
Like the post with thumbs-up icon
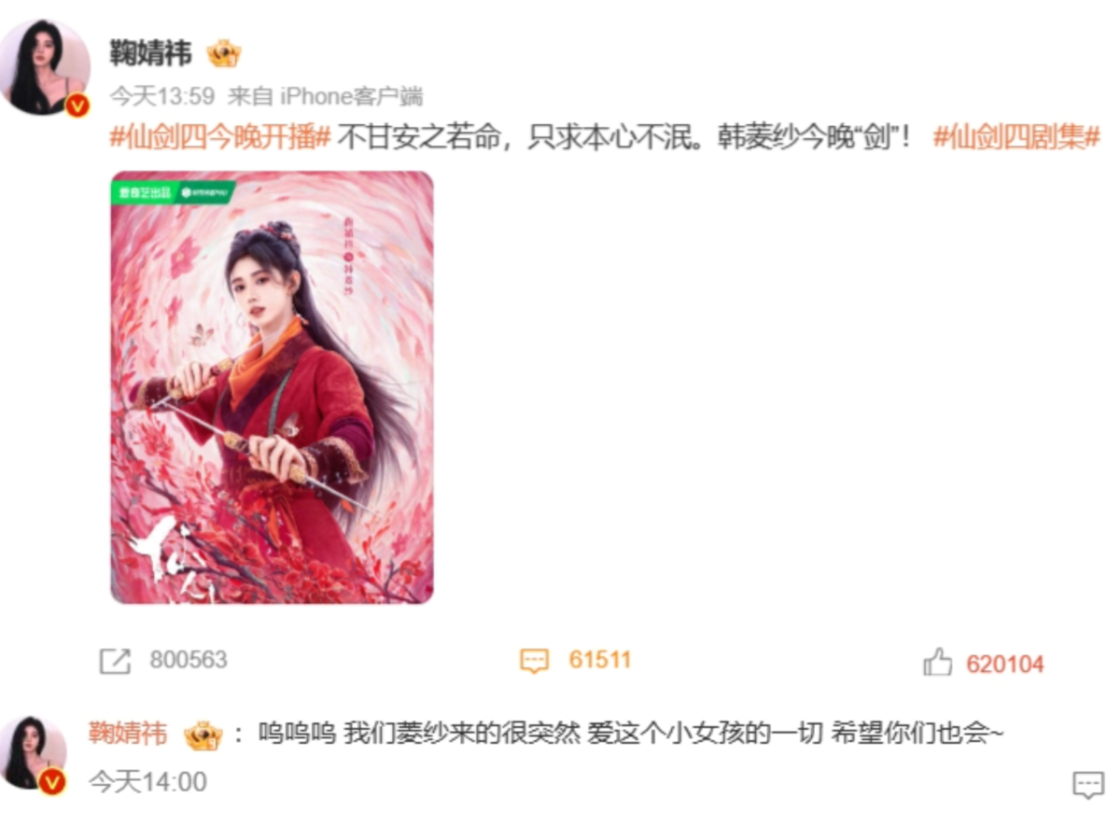pos(937,663)
